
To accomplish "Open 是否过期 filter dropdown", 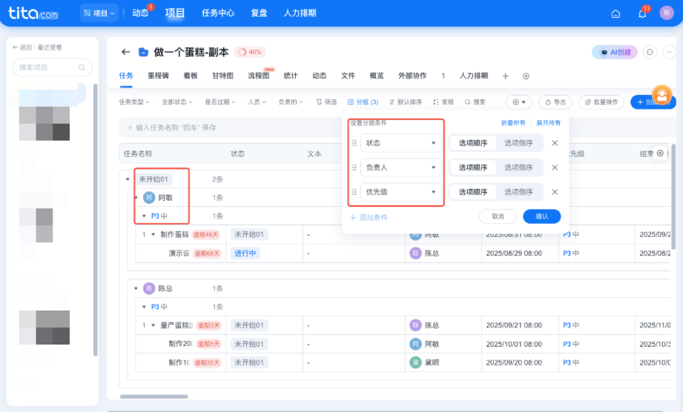I will point(220,102).
